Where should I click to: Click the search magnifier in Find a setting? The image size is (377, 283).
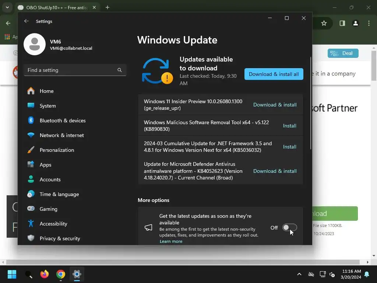[120, 70]
